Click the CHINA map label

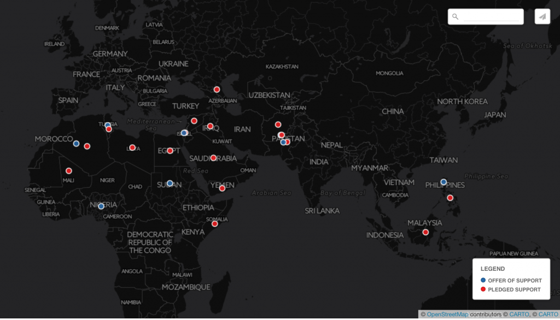393,111
